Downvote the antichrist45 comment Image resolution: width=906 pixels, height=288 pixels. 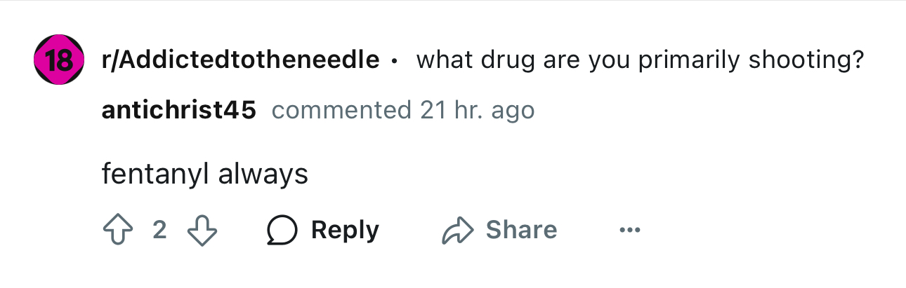[x=202, y=231]
